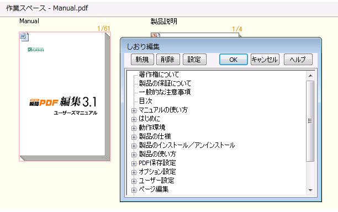Viewport: 338px width, 212px height.
Task: Select the 目次 bookmark
Action: (x=145, y=101)
